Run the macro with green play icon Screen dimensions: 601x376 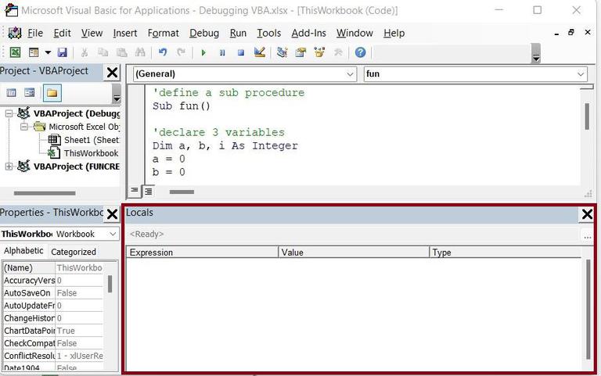pos(203,52)
